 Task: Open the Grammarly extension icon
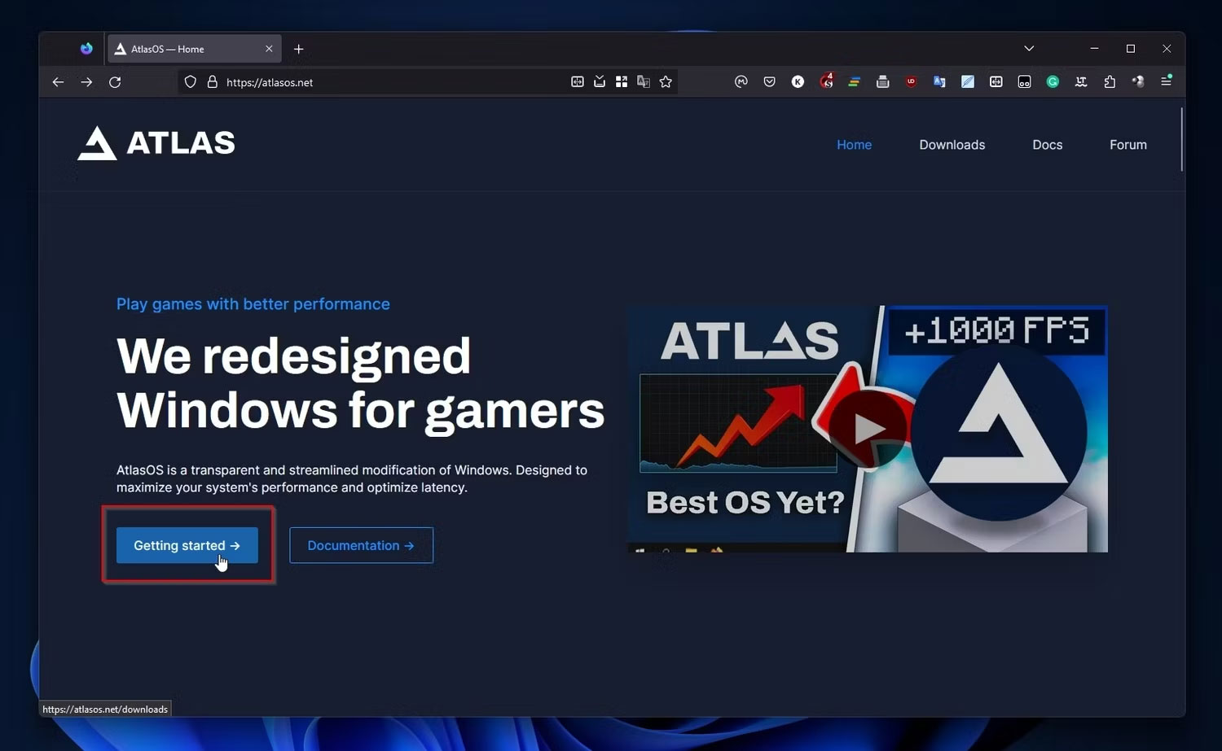1053,82
